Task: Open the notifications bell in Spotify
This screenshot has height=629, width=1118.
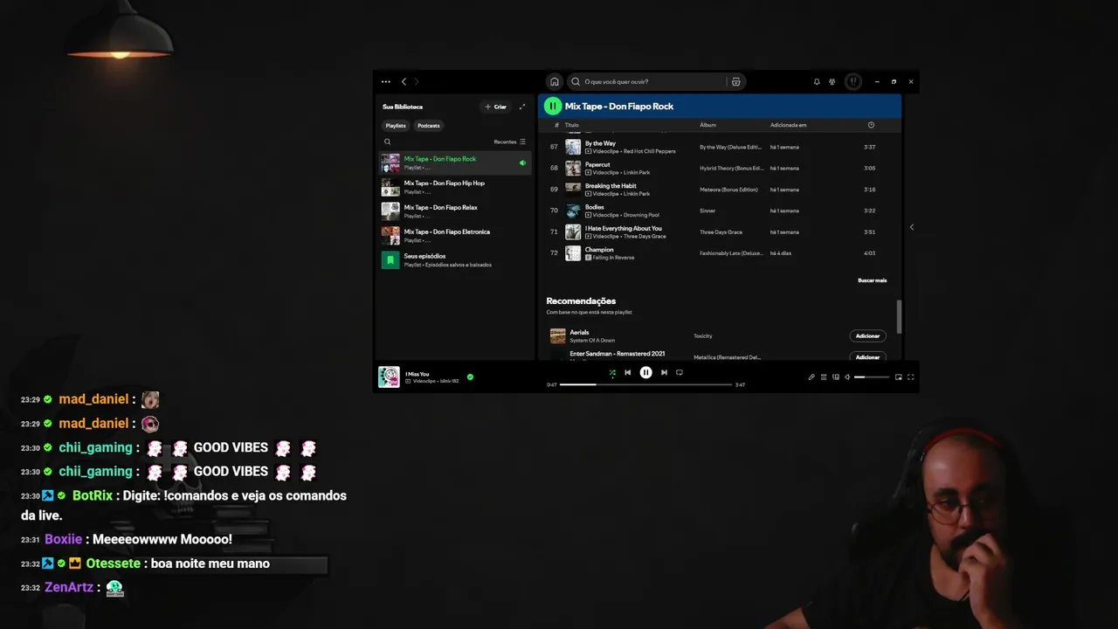Action: coord(817,81)
